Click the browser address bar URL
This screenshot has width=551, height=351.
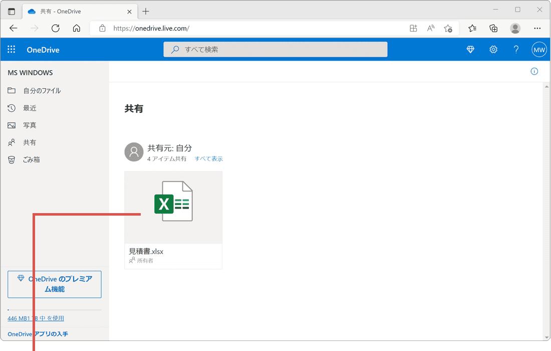[x=151, y=28]
